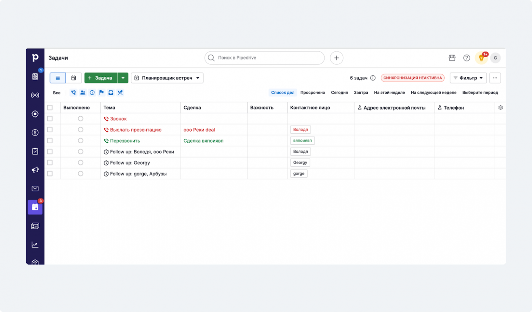Select checkbox for Follow up: Georgy row
The height and width of the screenshot is (312, 532).
pos(50,162)
